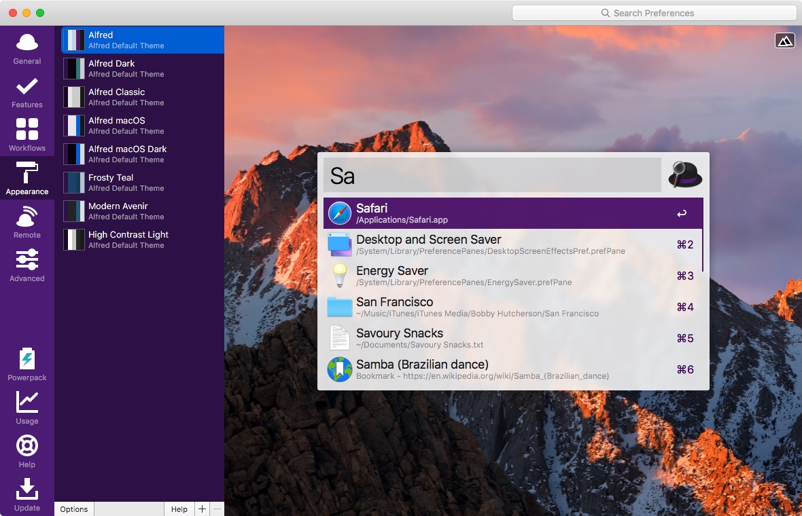Click the Alfred hat icon in preview
This screenshot has height=516, width=802.
pyautogui.click(x=684, y=175)
